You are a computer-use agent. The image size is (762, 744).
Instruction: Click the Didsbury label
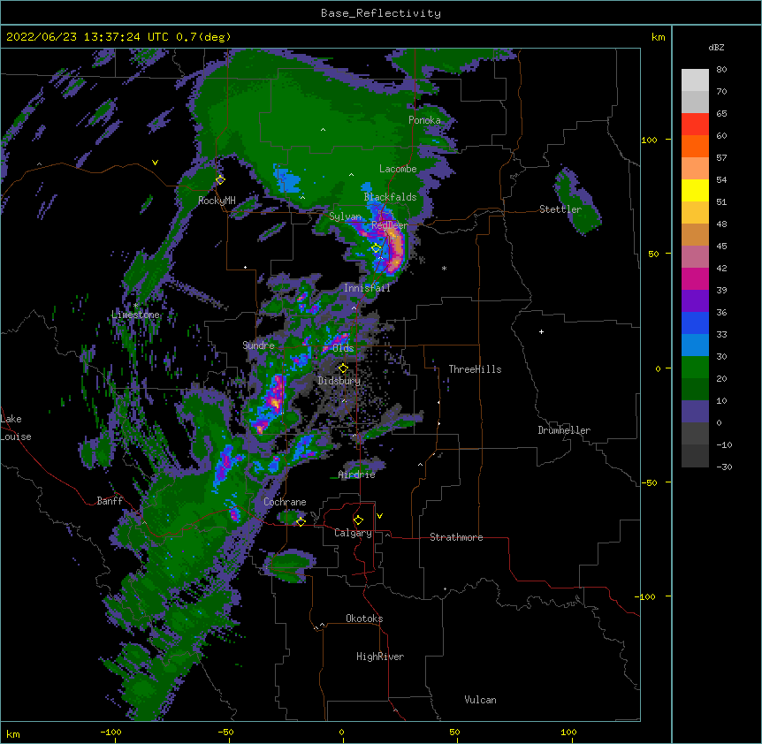[x=339, y=381]
